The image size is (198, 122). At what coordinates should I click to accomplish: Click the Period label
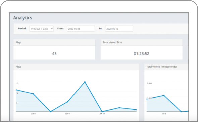[22, 28]
